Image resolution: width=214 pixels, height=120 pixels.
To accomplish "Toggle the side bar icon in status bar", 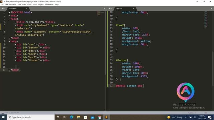I will [3, 113].
